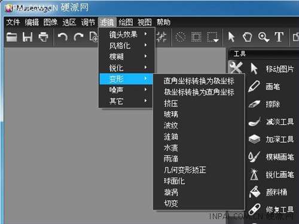Expand the 风格化 submenu
Viewport: 299px width, 224px height.
click(127, 45)
